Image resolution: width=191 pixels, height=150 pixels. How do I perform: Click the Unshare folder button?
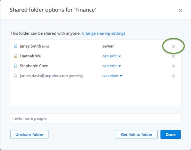coord(30,134)
